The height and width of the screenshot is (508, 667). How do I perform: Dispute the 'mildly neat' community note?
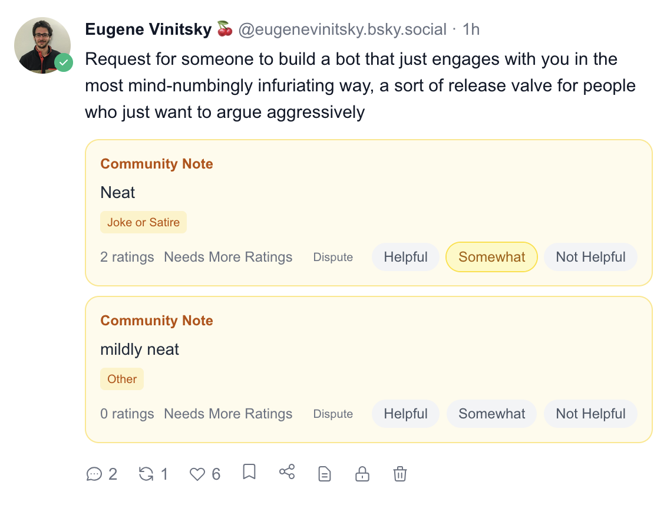pos(333,414)
